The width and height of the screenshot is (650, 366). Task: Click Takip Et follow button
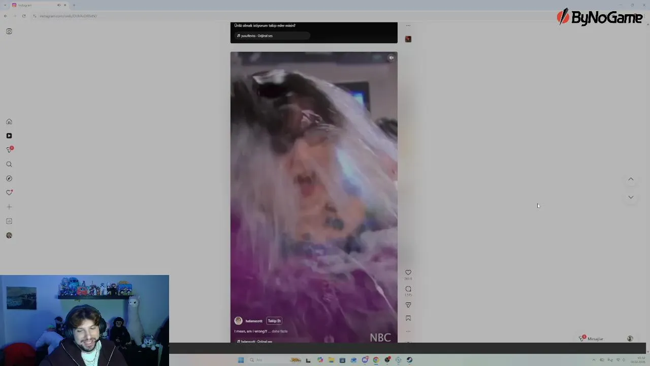click(274, 321)
